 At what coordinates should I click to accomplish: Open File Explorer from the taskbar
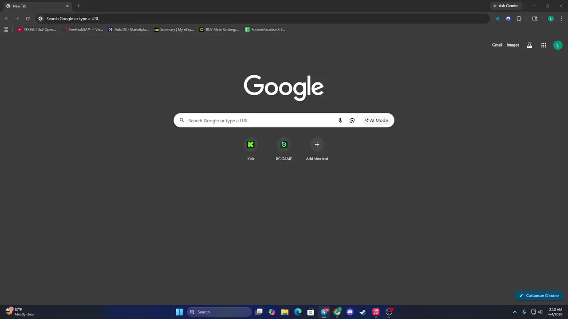pyautogui.click(x=285, y=312)
